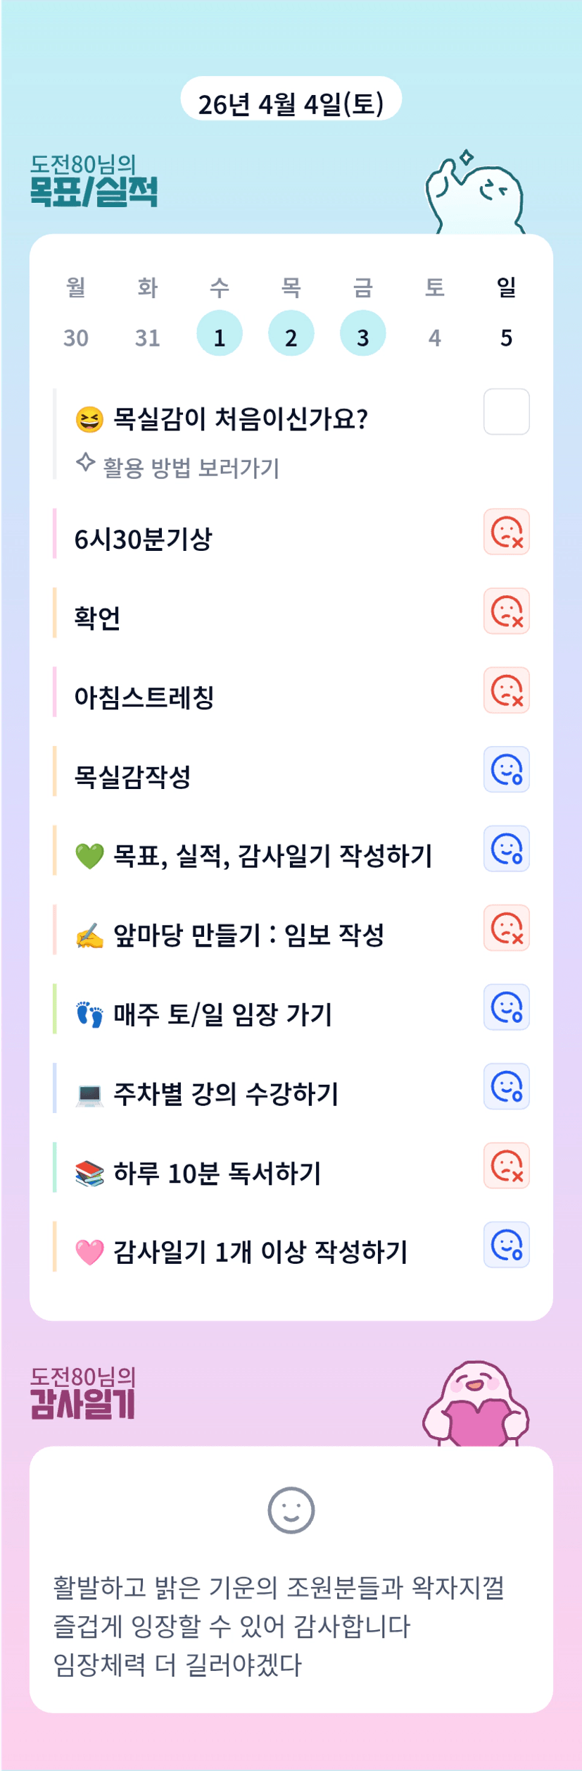
Task: Toggle the status face for 아침스트레칭
Action: tap(506, 690)
